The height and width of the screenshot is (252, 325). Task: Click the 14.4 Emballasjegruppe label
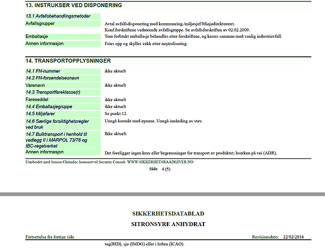point(49,107)
